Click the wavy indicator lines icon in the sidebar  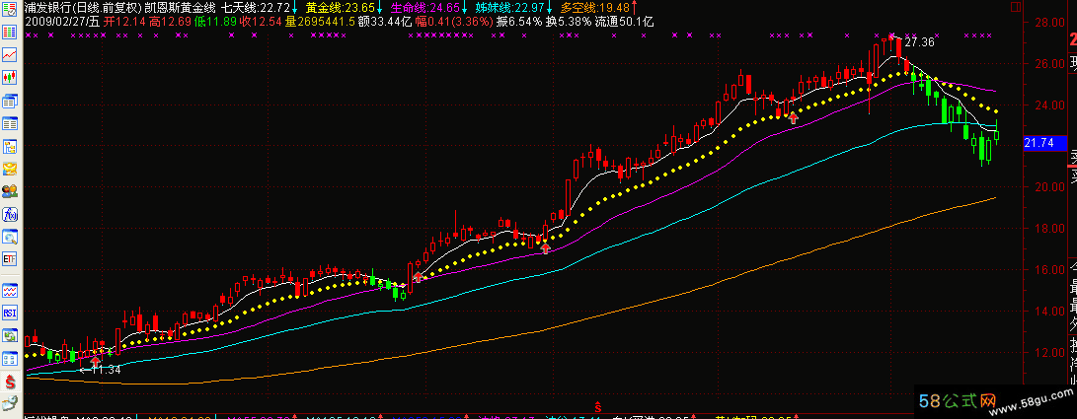coord(10,291)
